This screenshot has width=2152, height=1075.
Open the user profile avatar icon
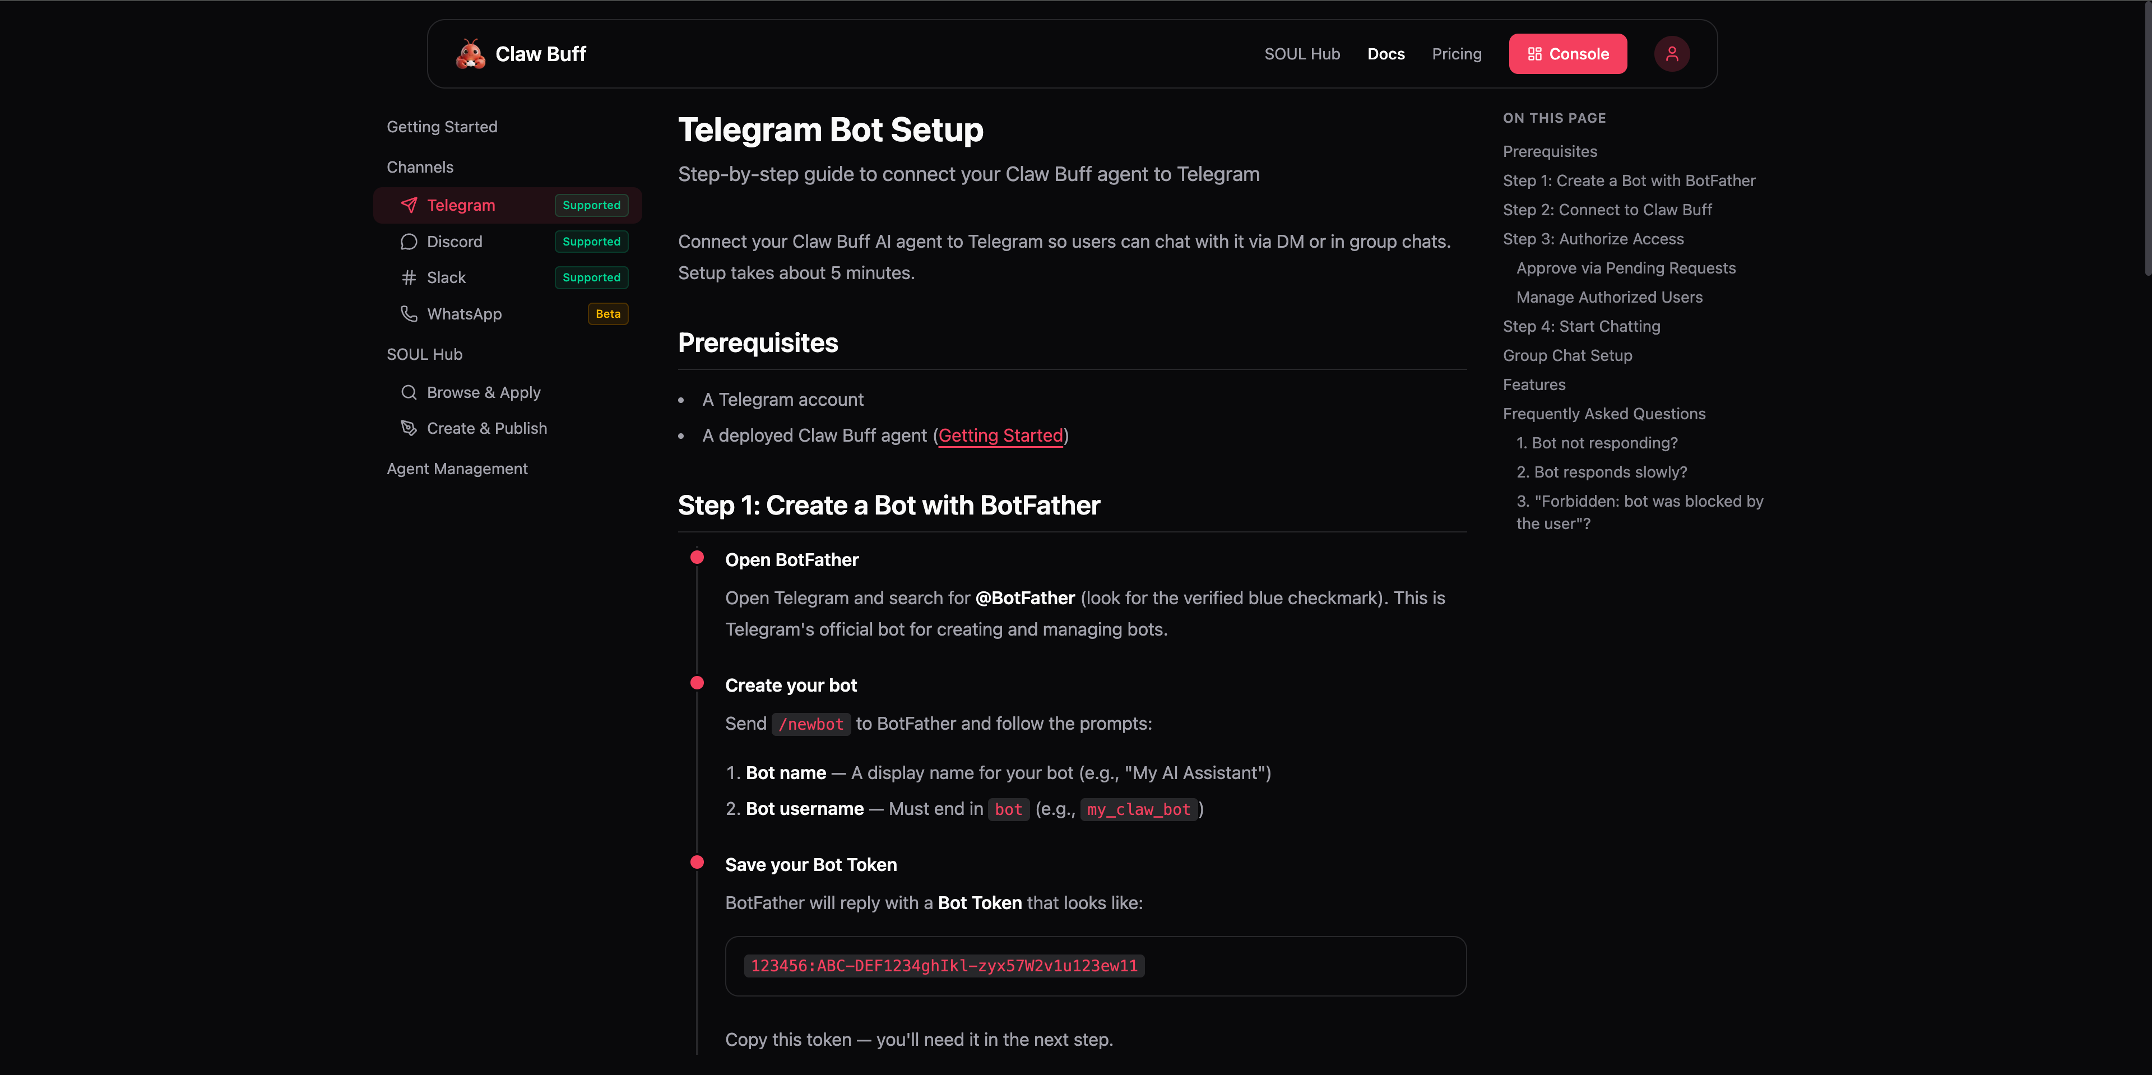[x=1672, y=53]
